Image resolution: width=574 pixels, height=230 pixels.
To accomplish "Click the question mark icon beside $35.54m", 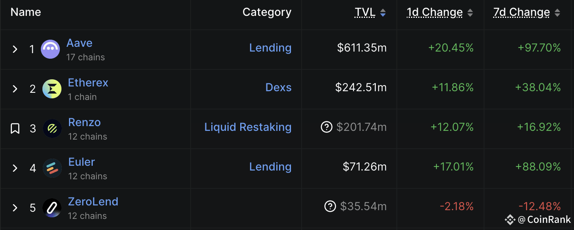I will (x=330, y=206).
